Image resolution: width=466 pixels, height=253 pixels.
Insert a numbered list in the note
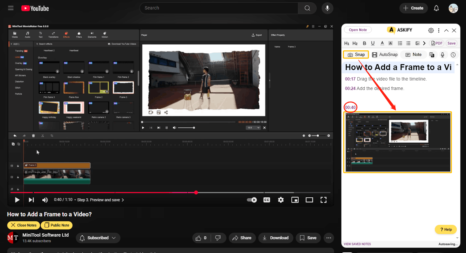click(400, 43)
